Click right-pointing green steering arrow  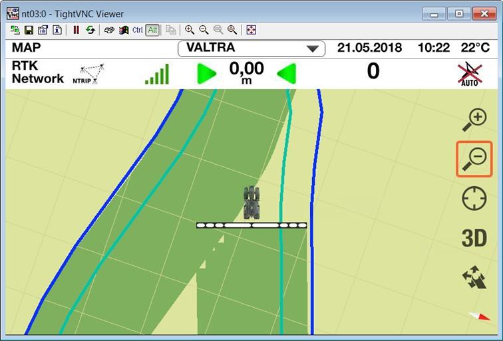tap(206, 74)
